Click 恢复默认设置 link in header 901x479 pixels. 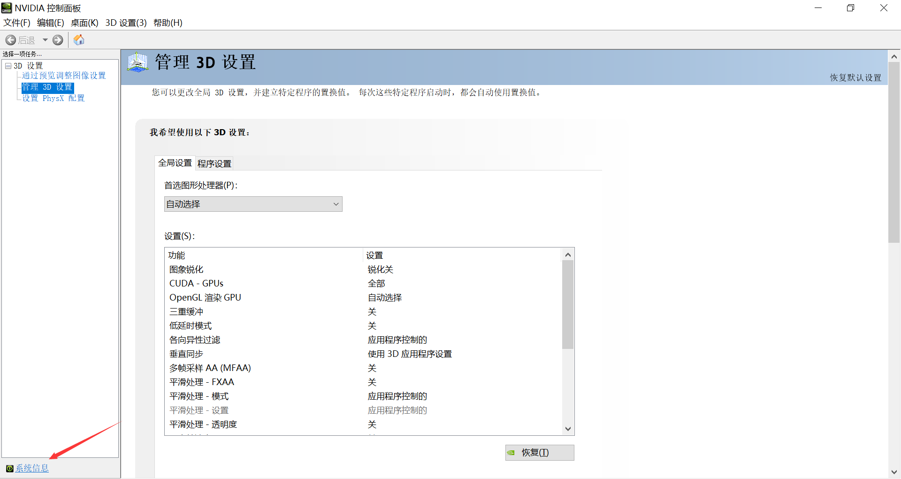tap(855, 77)
